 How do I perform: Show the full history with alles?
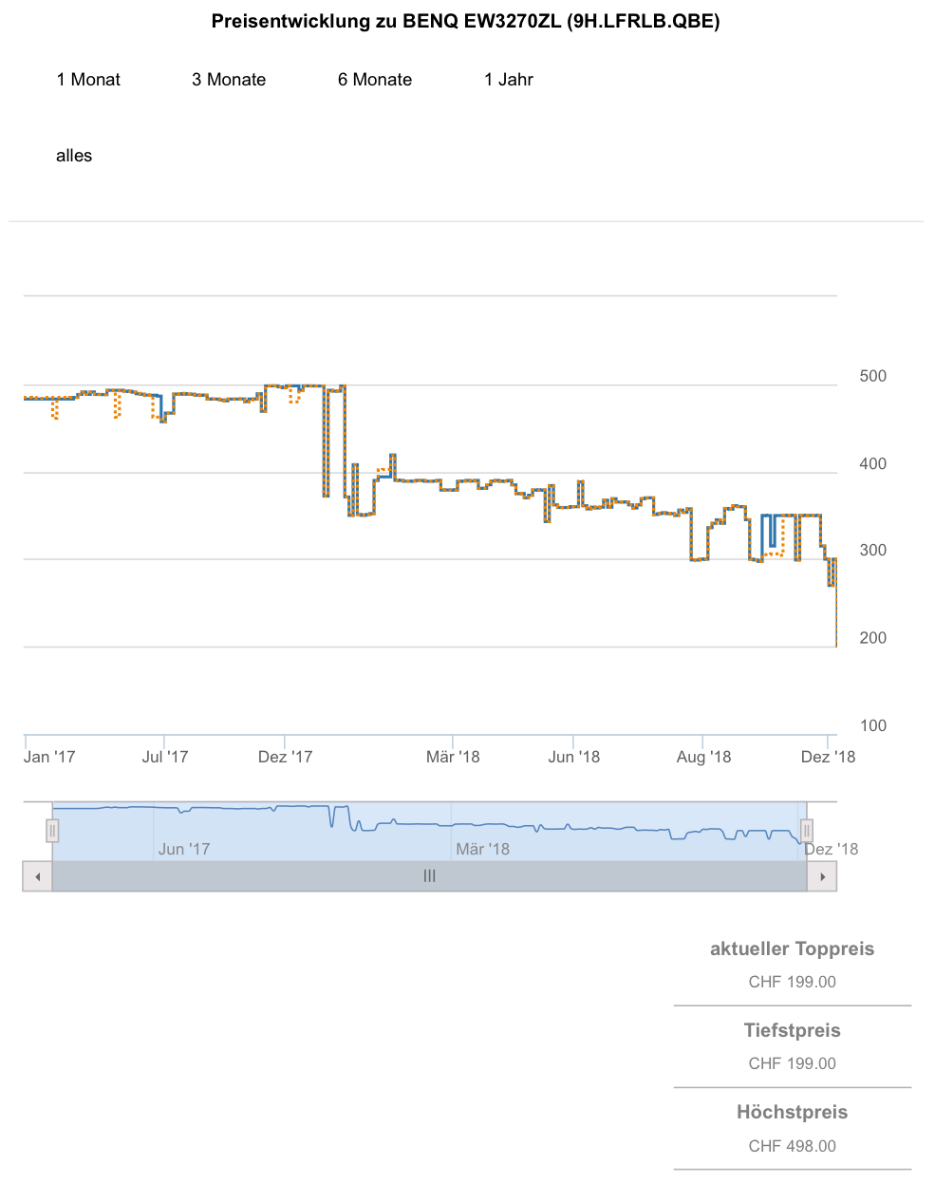tap(74, 156)
